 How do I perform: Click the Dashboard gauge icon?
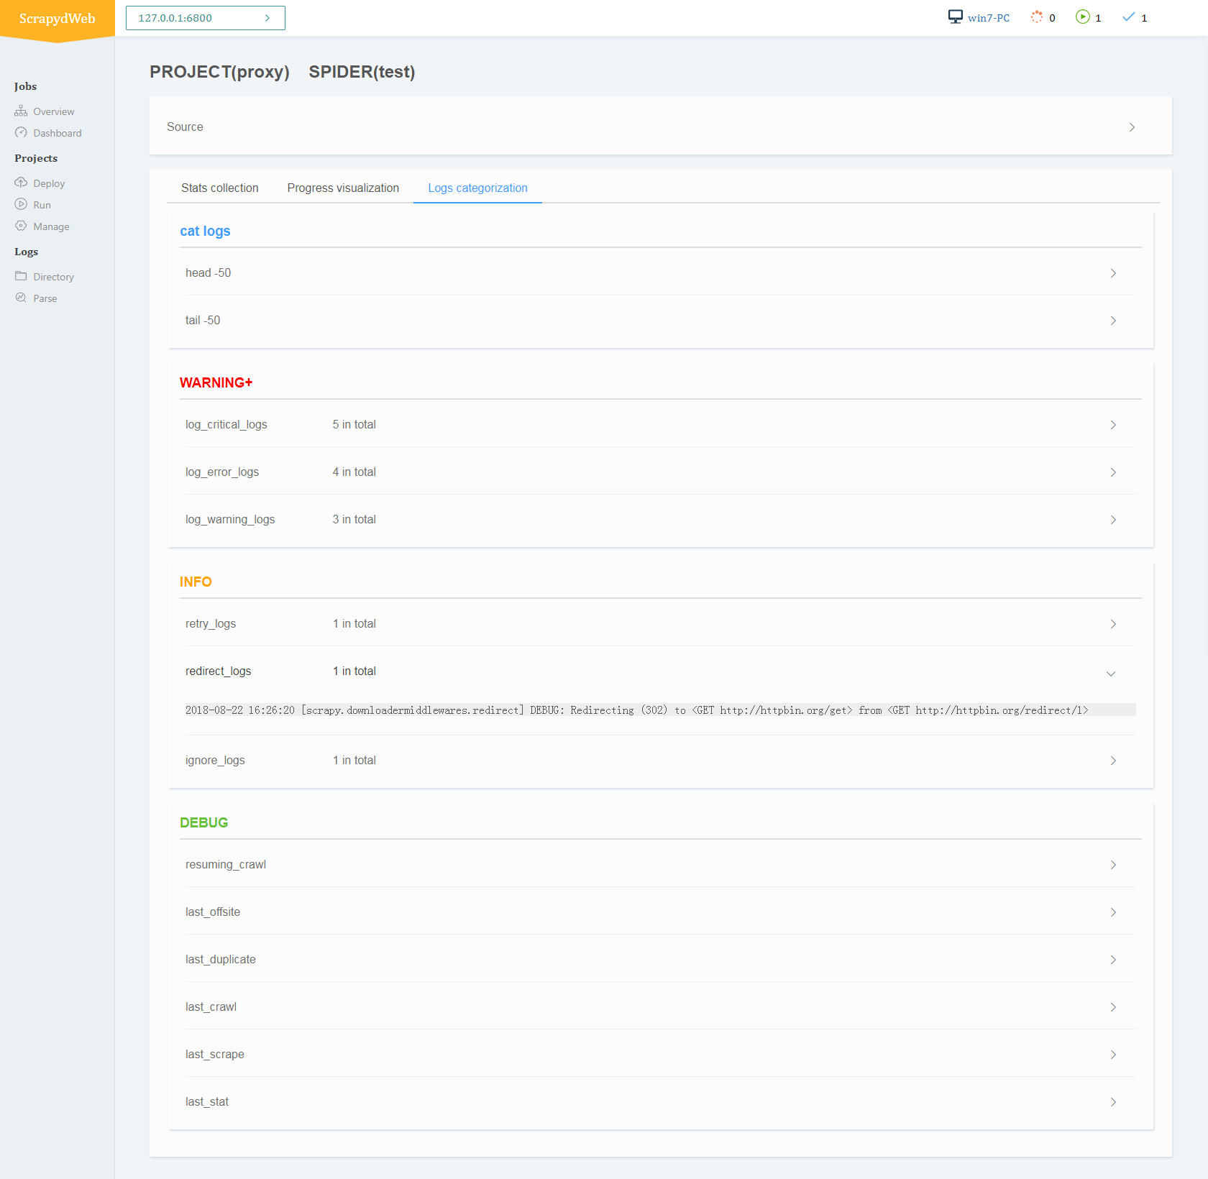coord(21,133)
